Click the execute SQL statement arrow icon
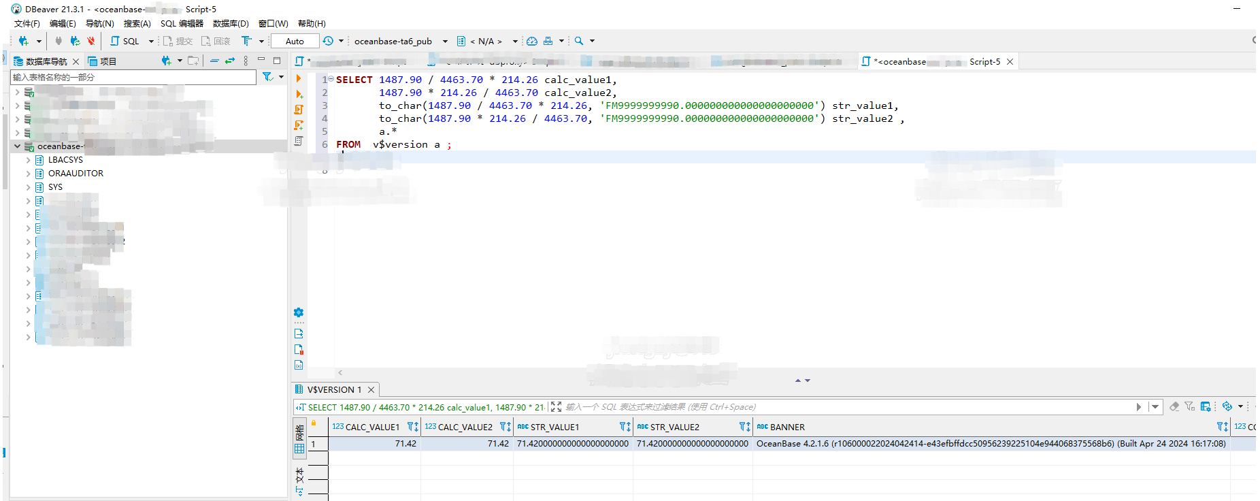1260x501 pixels. [299, 78]
